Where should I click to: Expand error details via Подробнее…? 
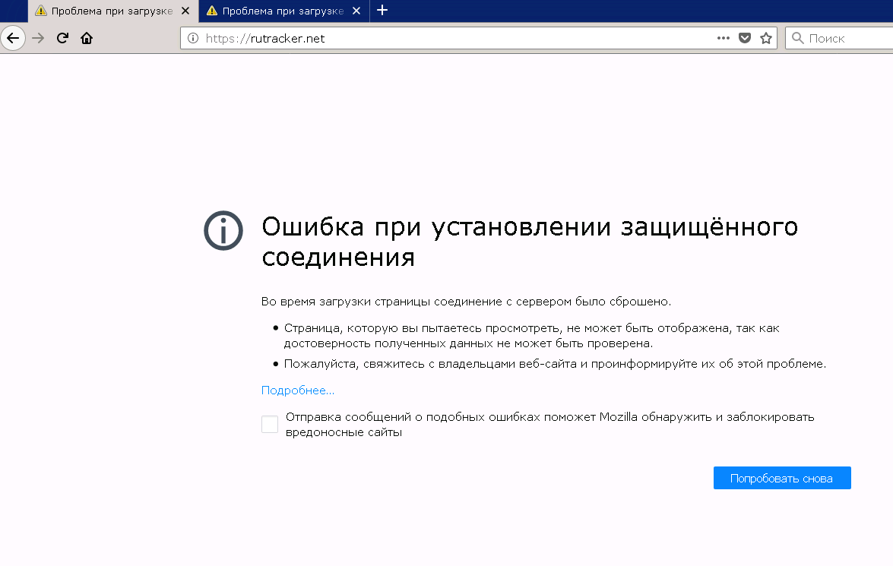coord(297,391)
